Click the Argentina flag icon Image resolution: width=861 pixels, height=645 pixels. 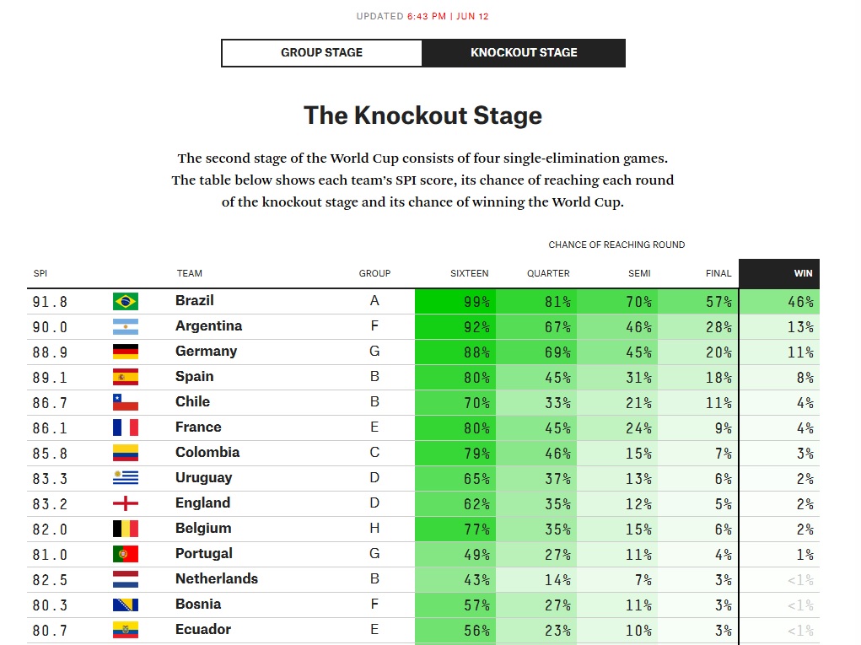pyautogui.click(x=125, y=326)
